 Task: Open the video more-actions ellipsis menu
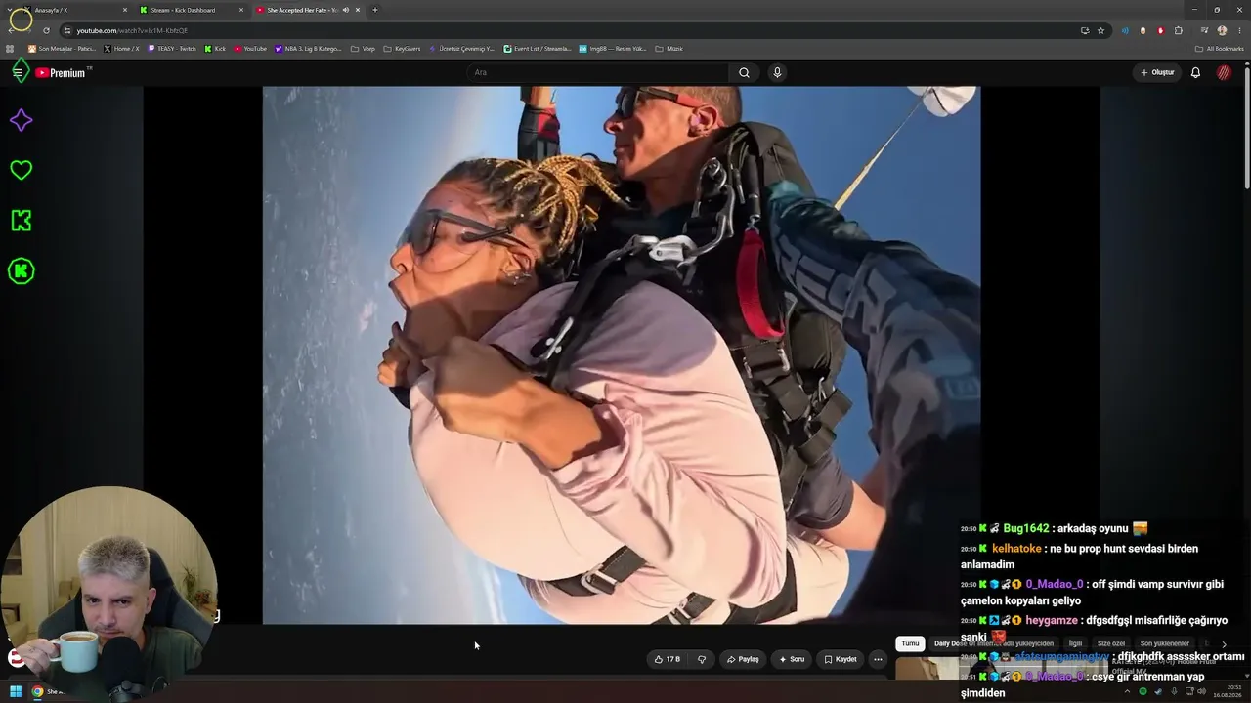(x=878, y=659)
